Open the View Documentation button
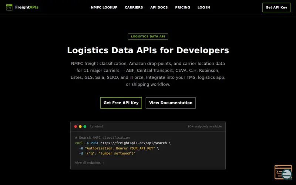 (x=171, y=103)
